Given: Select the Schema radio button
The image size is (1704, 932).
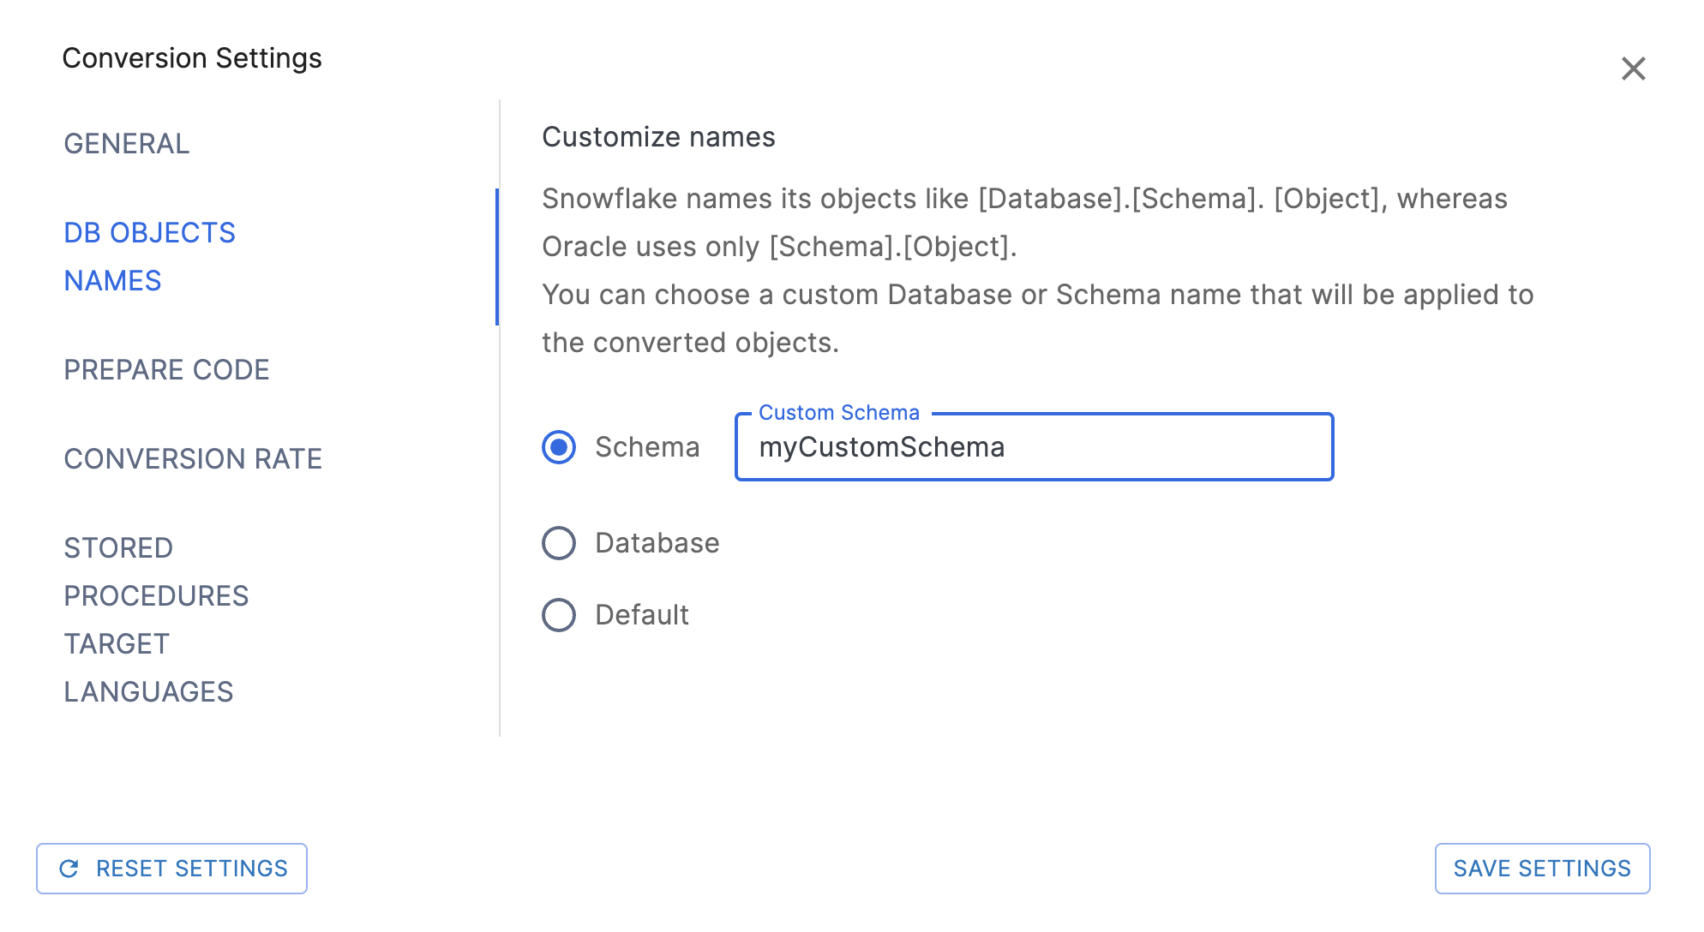Looking at the screenshot, I should point(559,447).
